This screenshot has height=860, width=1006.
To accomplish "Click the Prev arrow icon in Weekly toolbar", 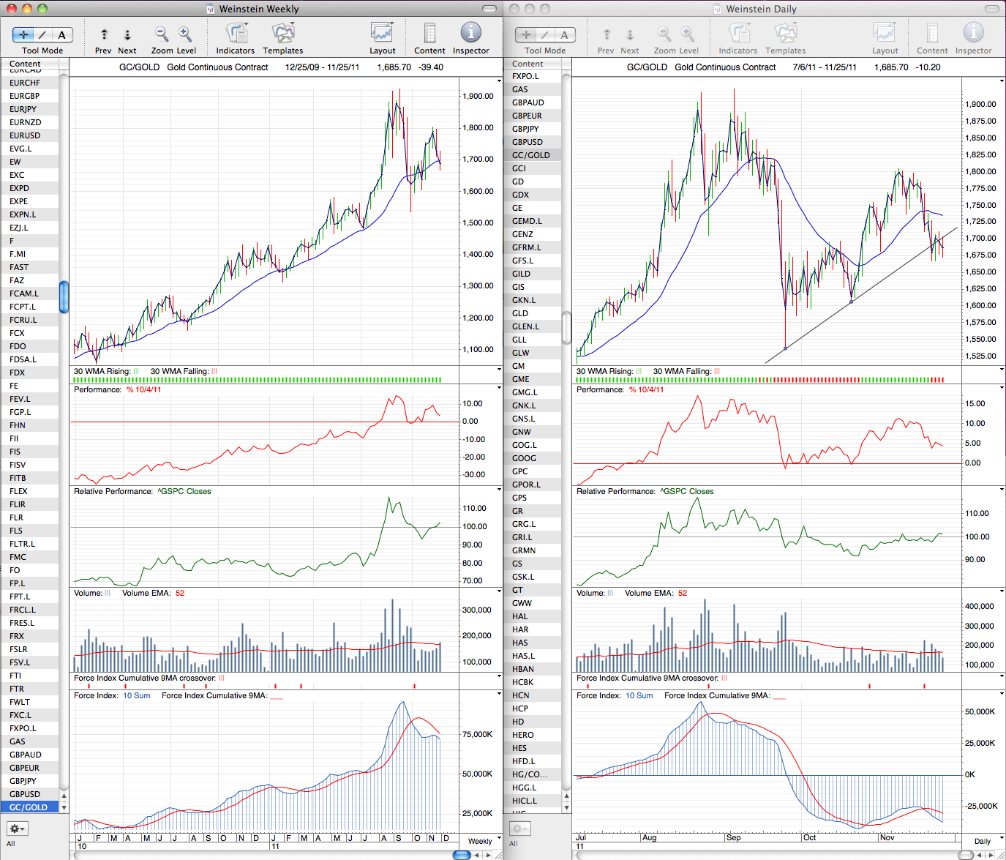I will 104,34.
